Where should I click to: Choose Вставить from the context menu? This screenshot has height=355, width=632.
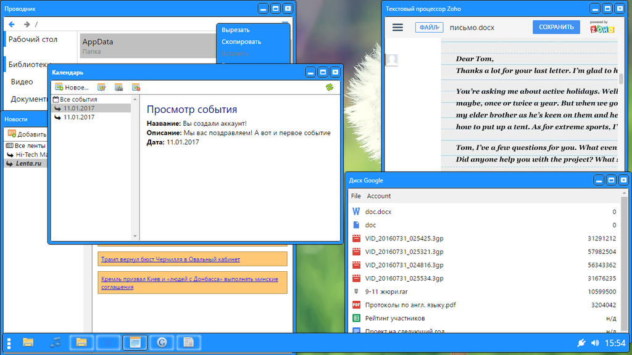tap(235, 54)
